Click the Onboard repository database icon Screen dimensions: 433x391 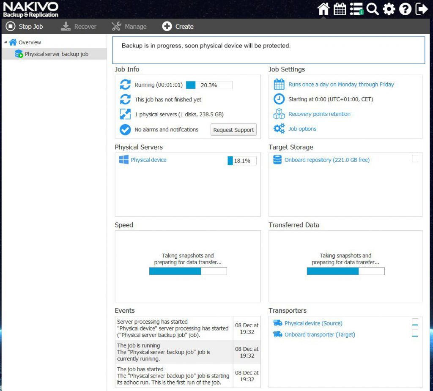277,160
